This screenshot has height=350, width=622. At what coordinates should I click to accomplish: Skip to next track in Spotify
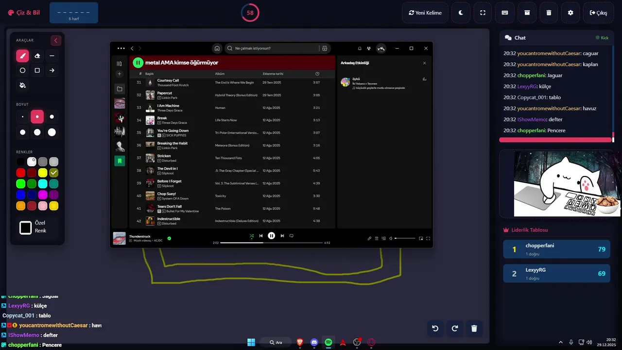pos(282,236)
